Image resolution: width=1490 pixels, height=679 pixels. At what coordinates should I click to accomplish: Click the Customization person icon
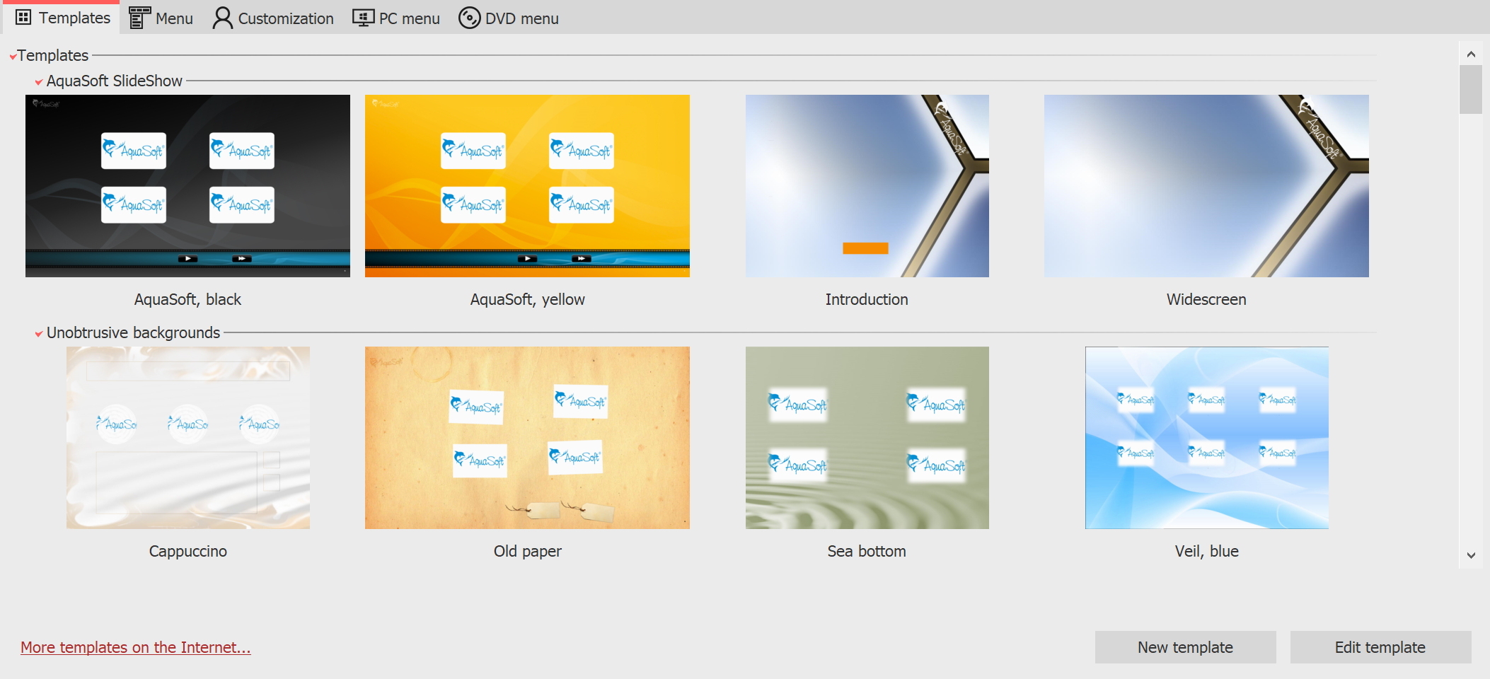point(223,17)
